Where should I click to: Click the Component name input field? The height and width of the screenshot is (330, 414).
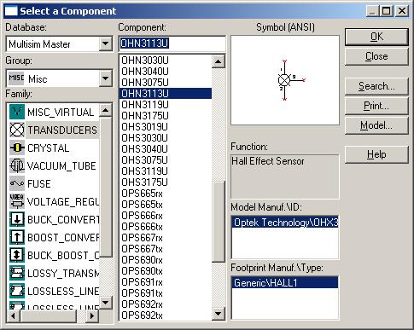coord(172,43)
